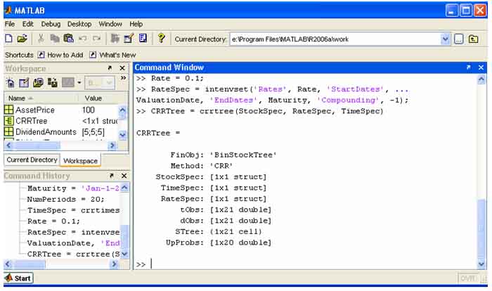Undock the Command Window

[469, 67]
